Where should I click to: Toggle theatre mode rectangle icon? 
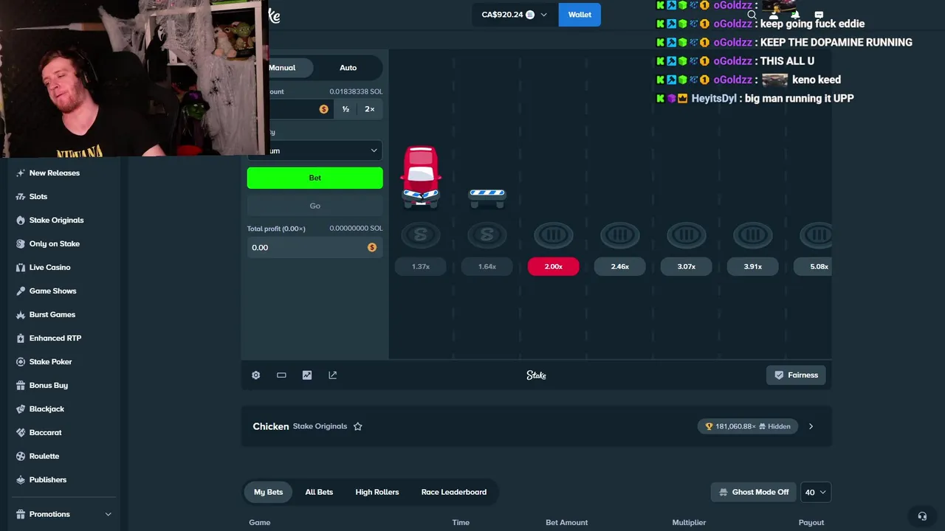281,375
